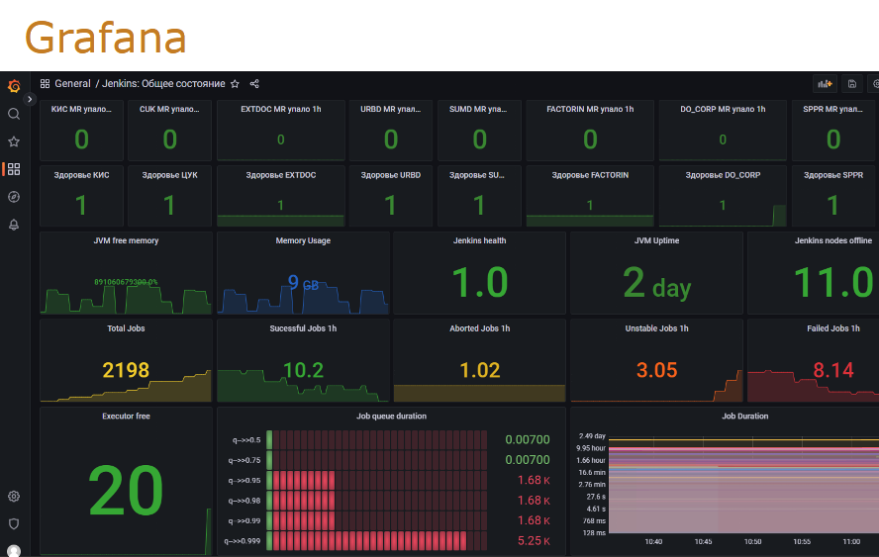Click the JVM Uptime panel title
The height and width of the screenshot is (557, 879).
coord(656,240)
